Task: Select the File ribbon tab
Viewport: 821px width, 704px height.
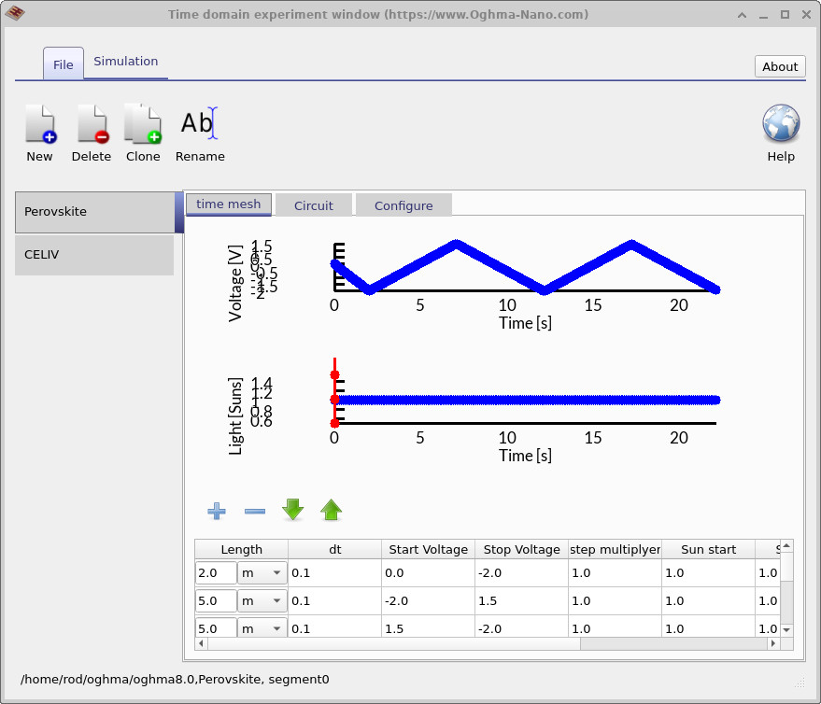Action: click(x=63, y=64)
